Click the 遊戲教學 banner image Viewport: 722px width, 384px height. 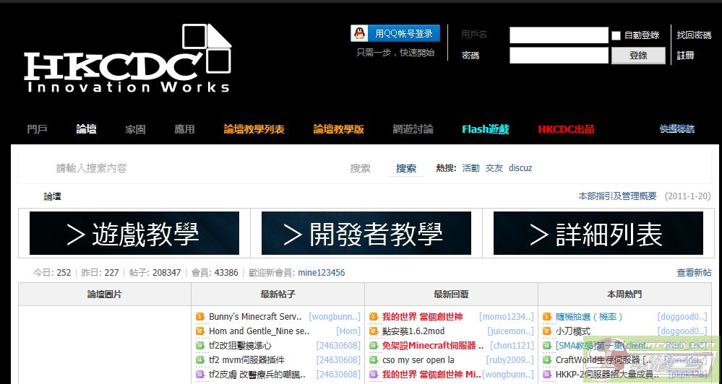point(134,233)
